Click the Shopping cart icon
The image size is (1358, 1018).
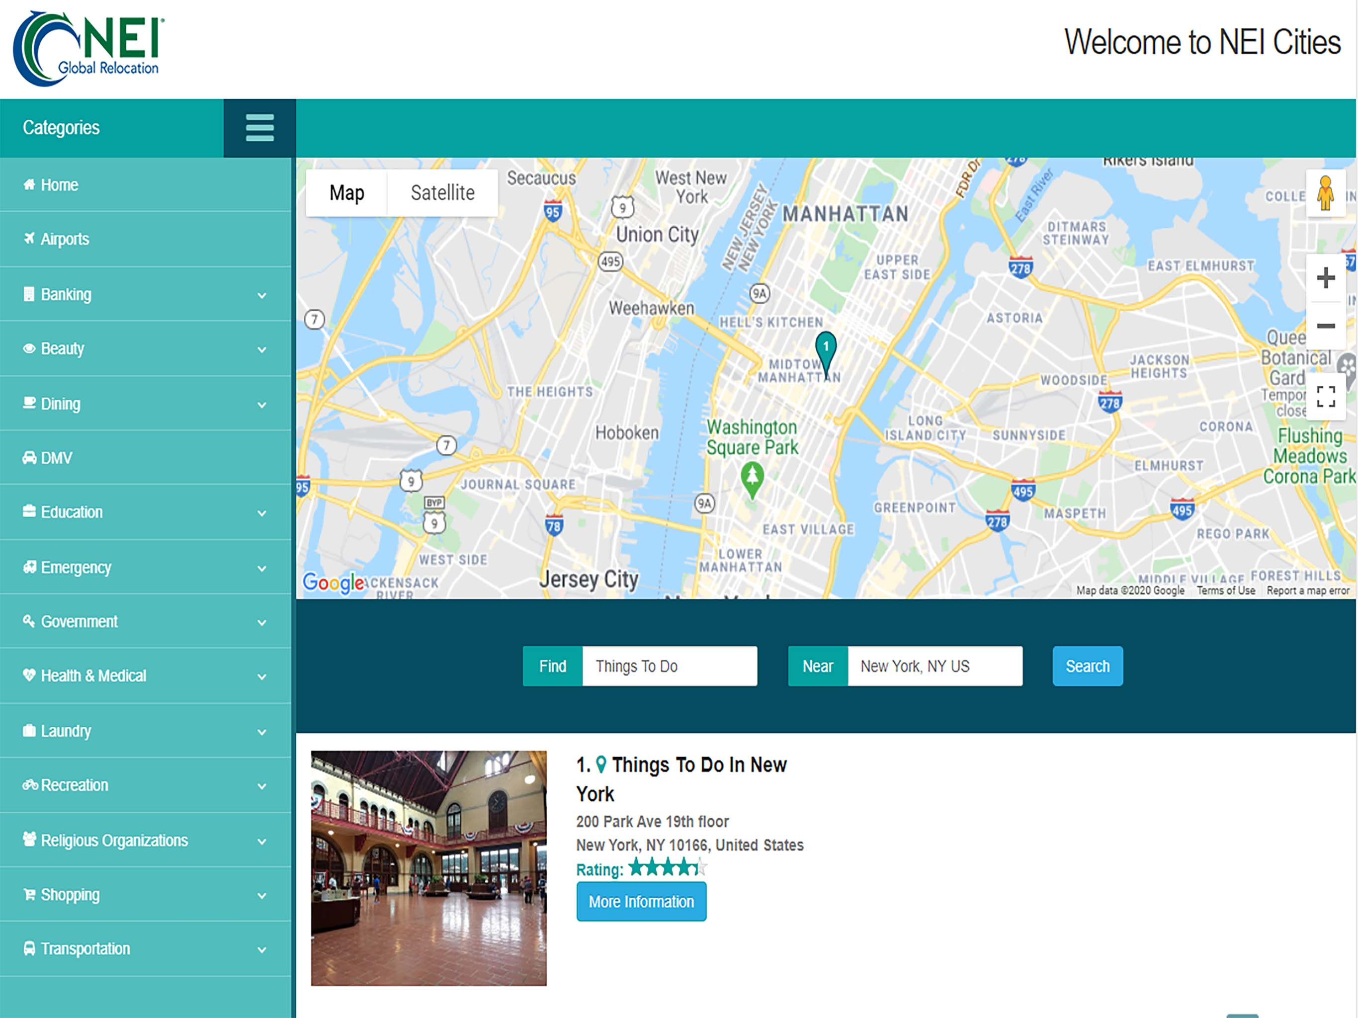coord(29,894)
